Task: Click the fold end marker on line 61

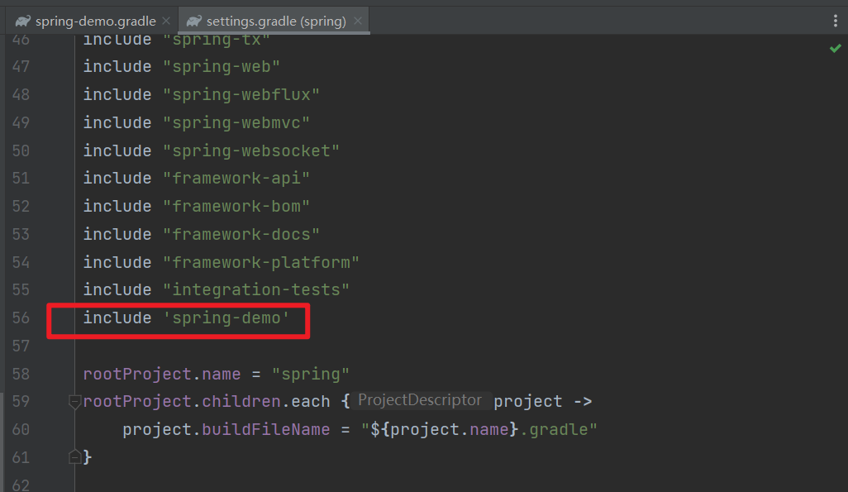Action: point(75,457)
